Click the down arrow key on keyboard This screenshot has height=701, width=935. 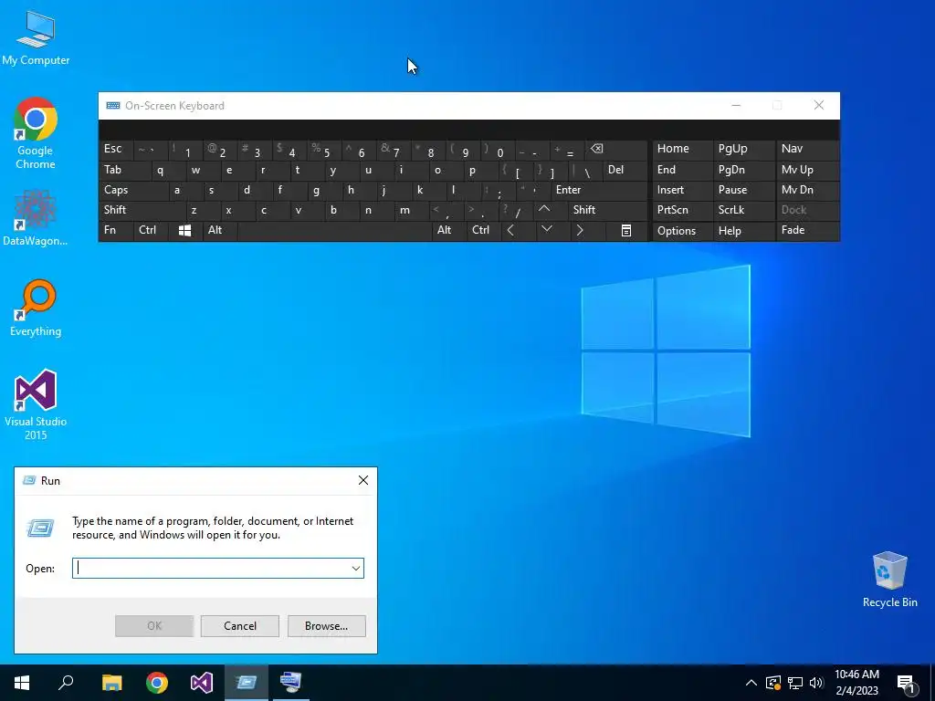546,230
